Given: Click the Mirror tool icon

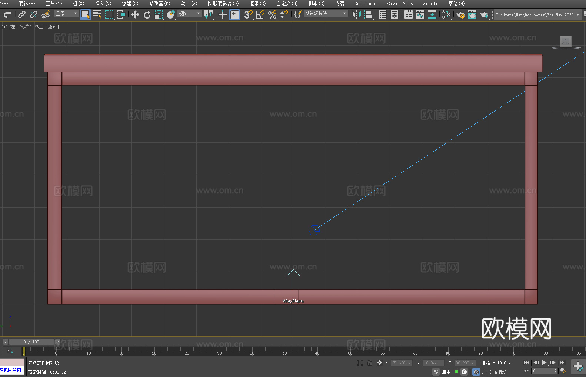Looking at the screenshot, I should [357, 14].
